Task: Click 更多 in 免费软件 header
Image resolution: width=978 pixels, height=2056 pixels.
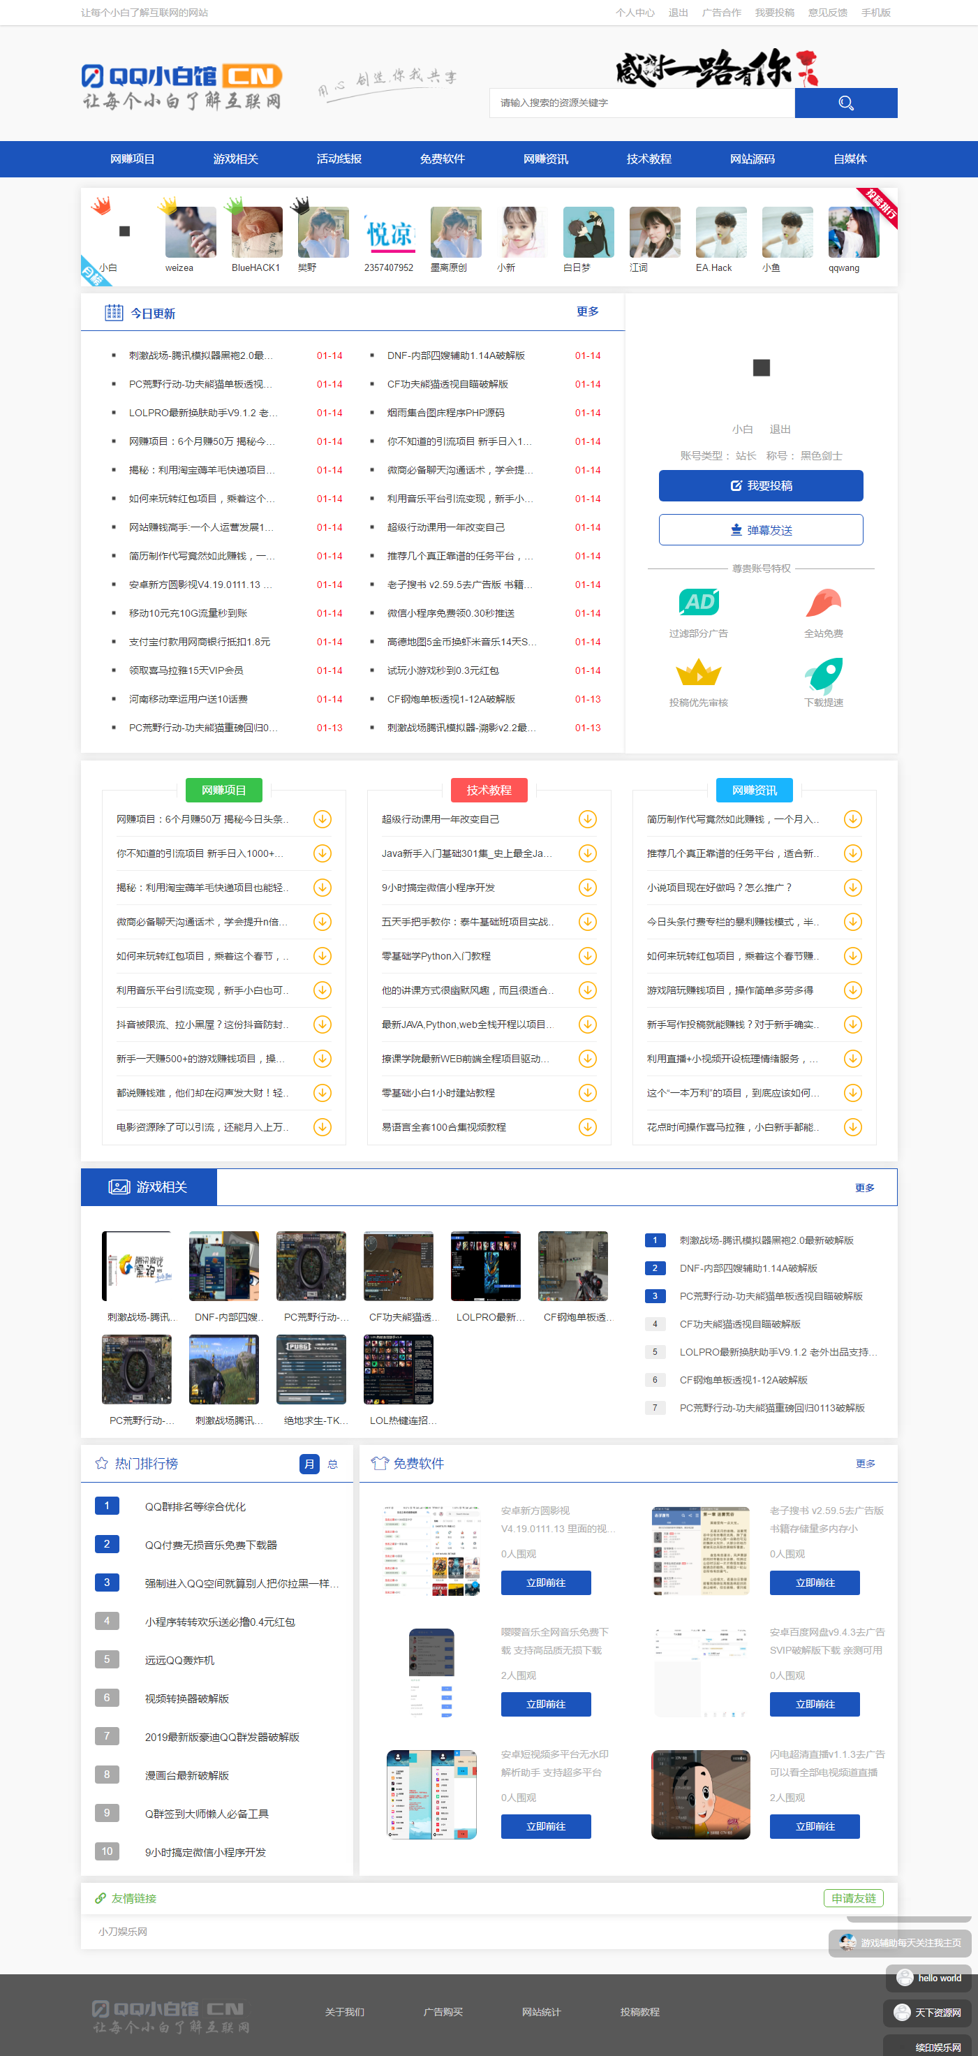Action: [x=866, y=1464]
